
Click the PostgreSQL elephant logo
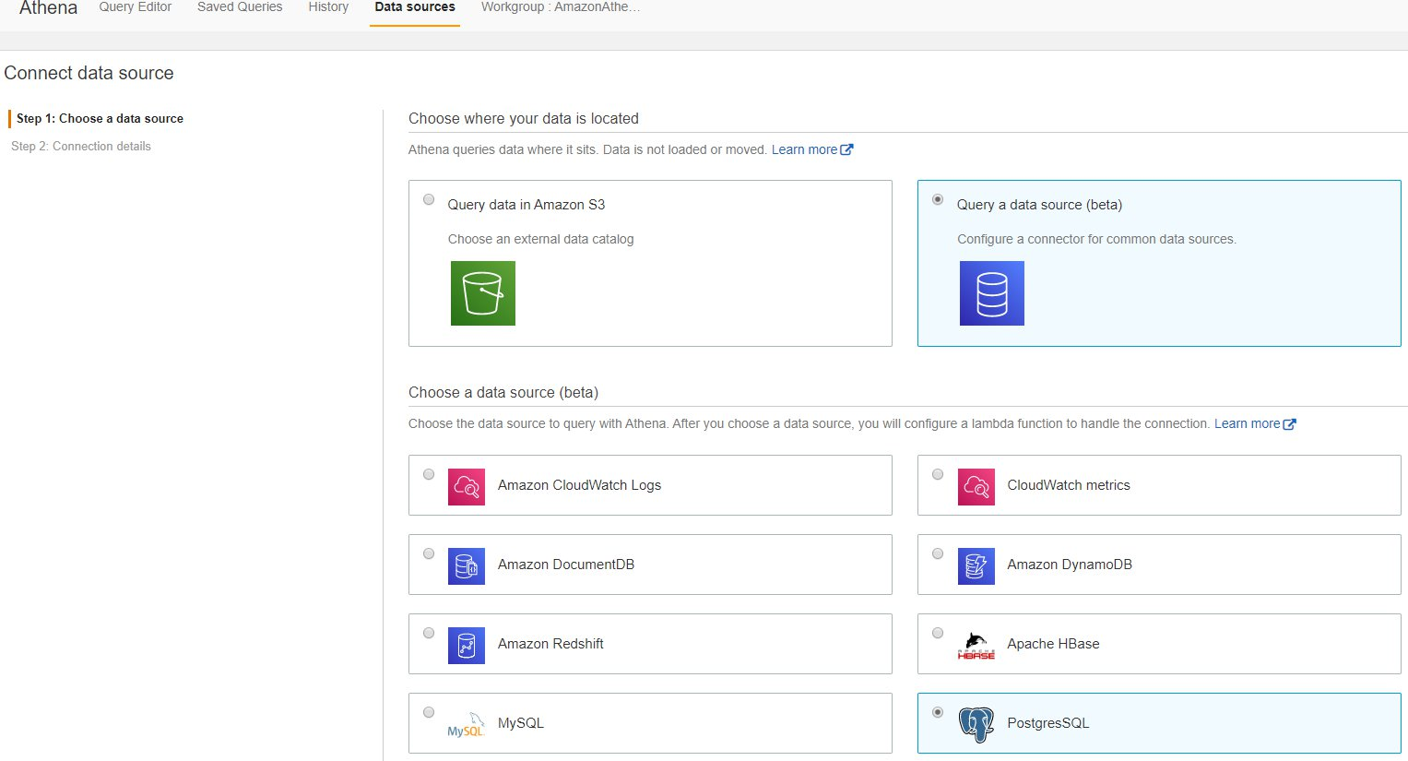click(x=976, y=725)
